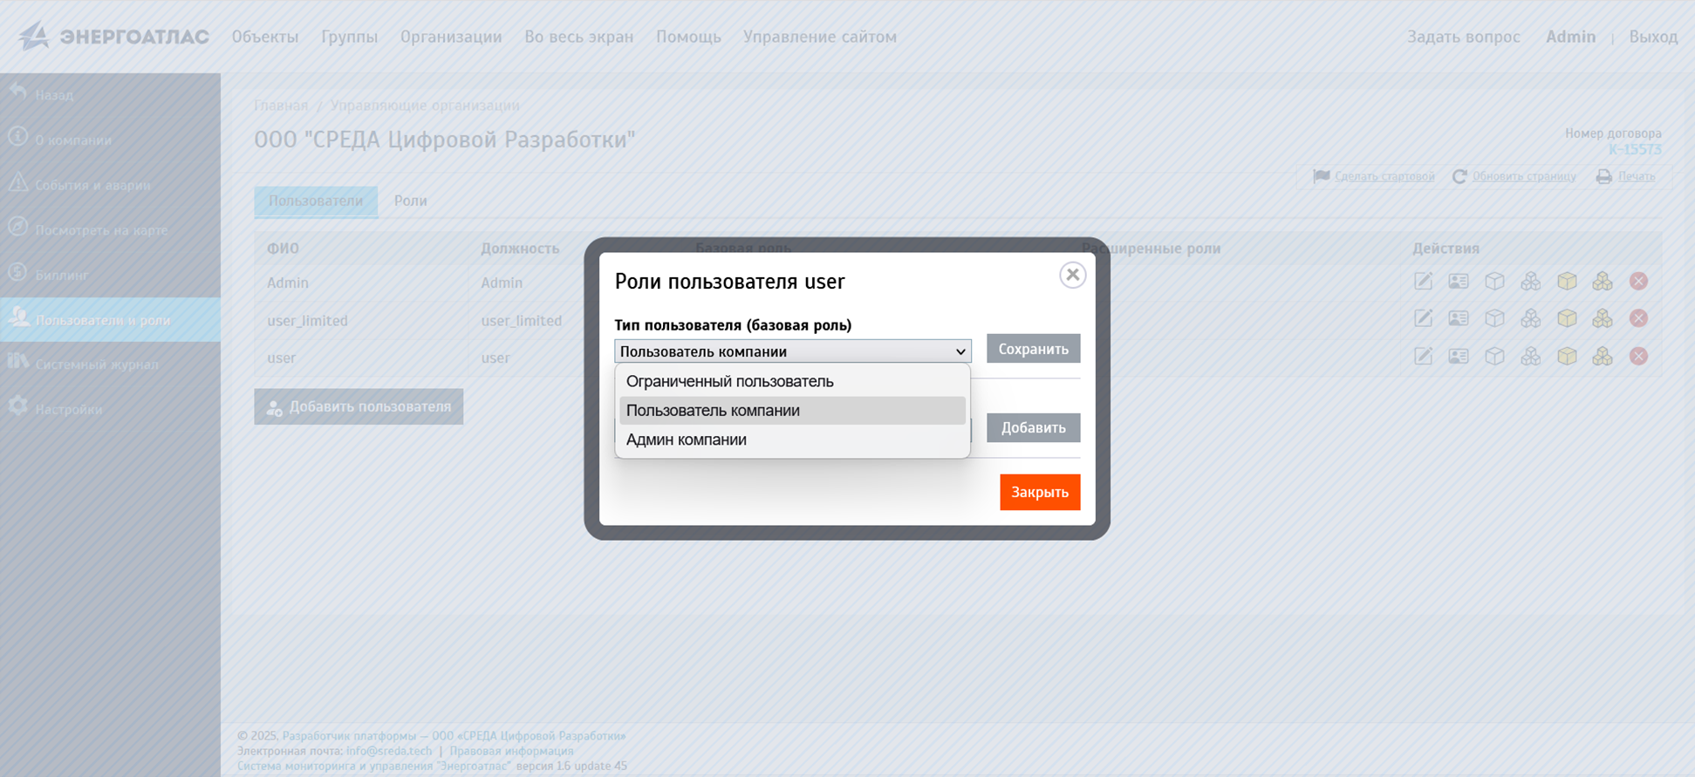This screenshot has height=777, width=1695.
Task: Click yellow cube icon in user_limited row
Action: point(1567,319)
